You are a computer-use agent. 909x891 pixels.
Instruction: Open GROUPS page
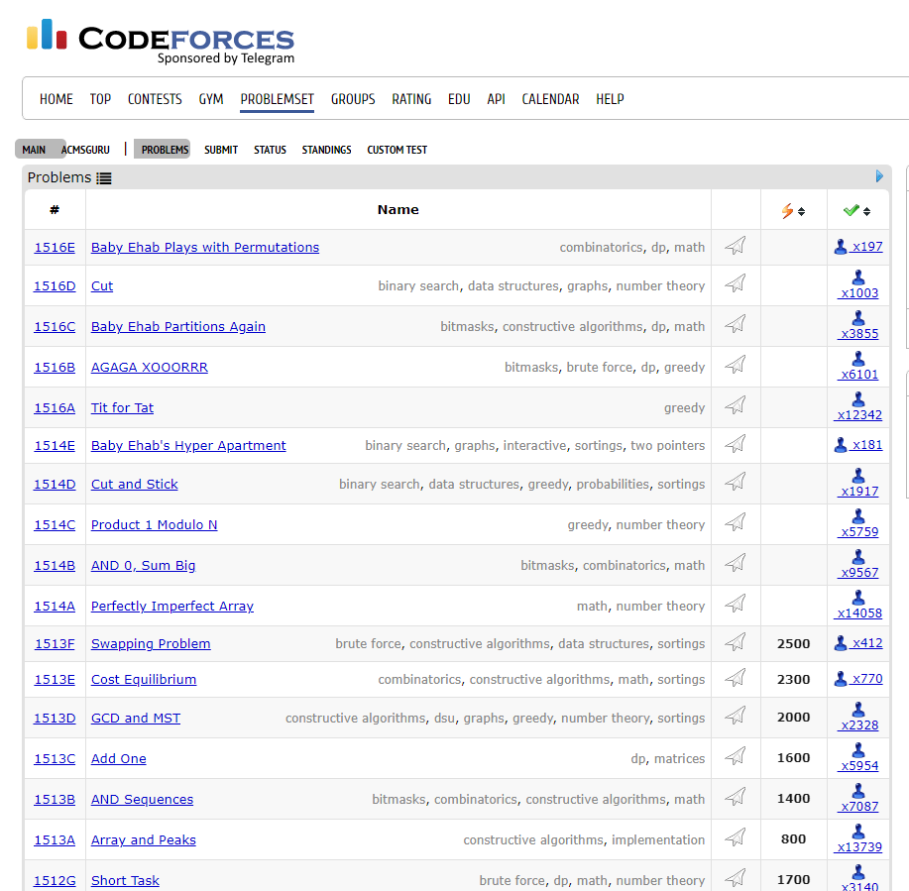point(353,99)
